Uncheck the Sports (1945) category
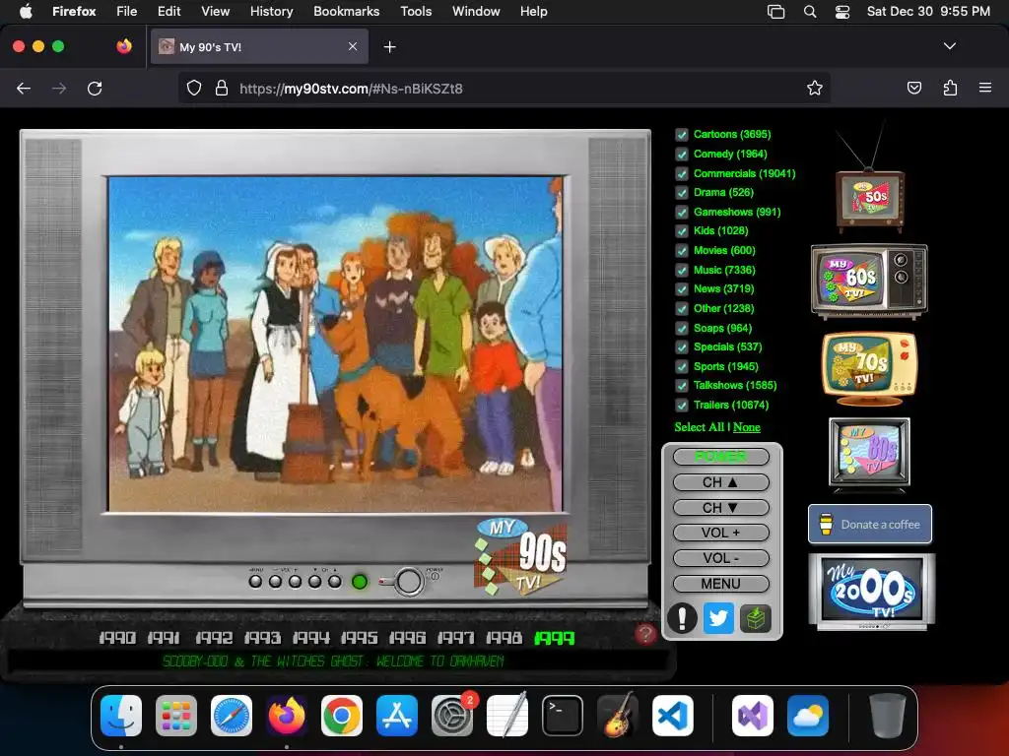The image size is (1009, 756). [x=682, y=366]
